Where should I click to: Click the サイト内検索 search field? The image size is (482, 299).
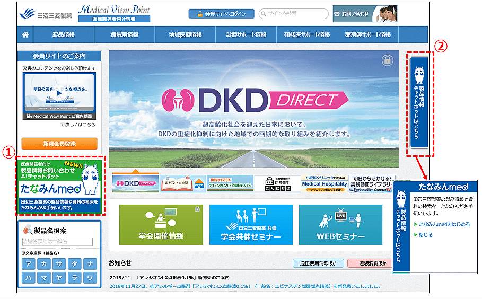point(295,14)
